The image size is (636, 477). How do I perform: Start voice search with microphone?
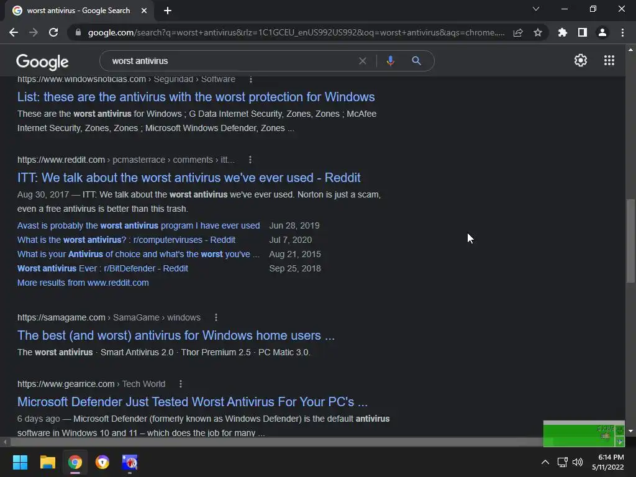click(x=390, y=61)
